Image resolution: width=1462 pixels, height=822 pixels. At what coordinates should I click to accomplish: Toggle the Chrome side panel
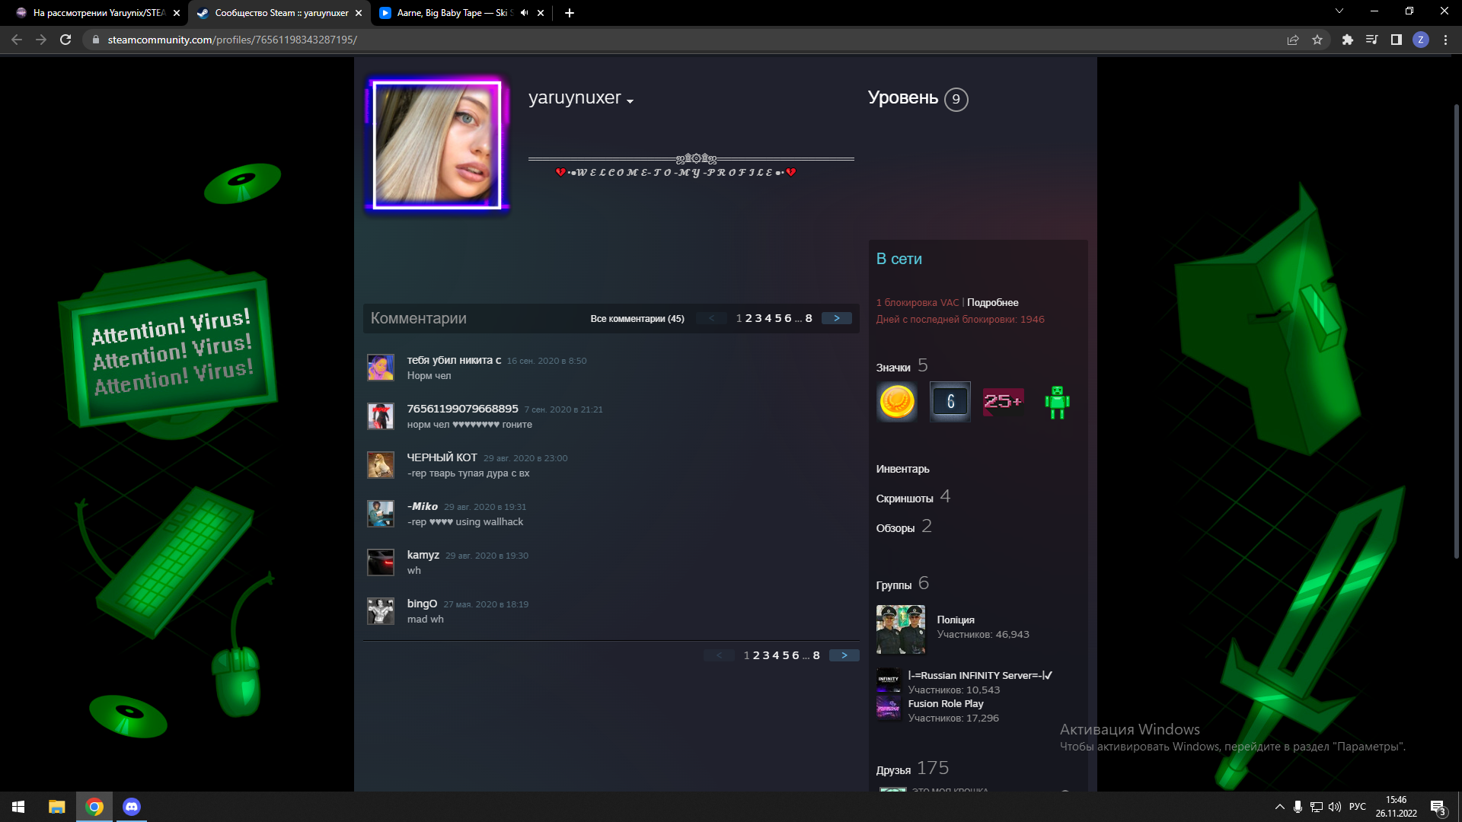point(1396,40)
